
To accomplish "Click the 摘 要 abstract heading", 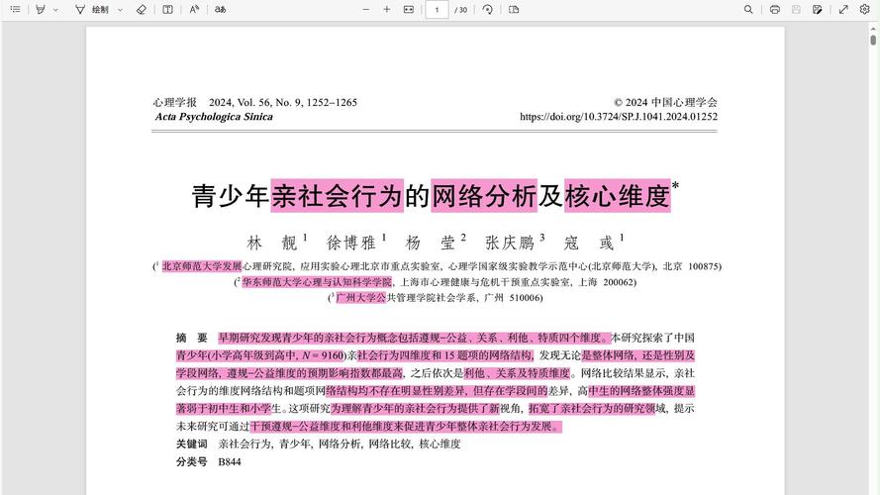I will (191, 338).
